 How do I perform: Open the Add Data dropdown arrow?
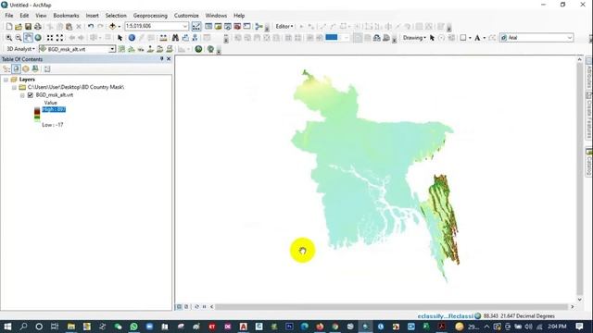(x=120, y=27)
